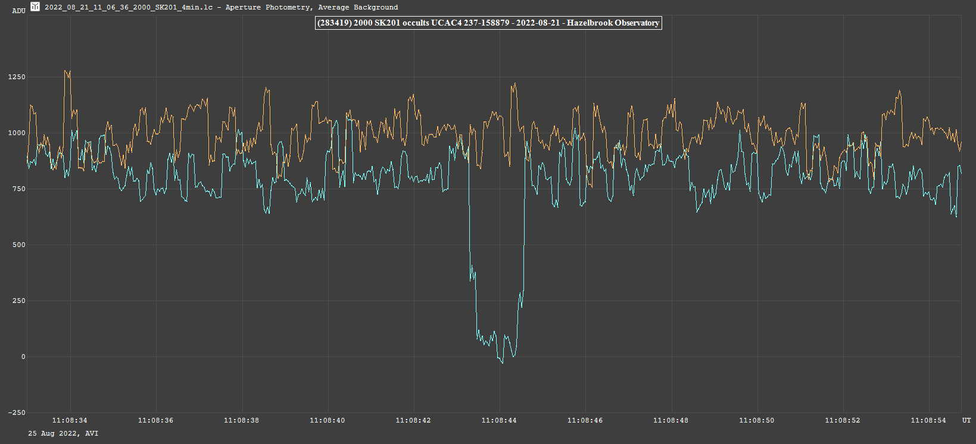
Task: Click the 11:08:50 time label
Action: click(757, 420)
